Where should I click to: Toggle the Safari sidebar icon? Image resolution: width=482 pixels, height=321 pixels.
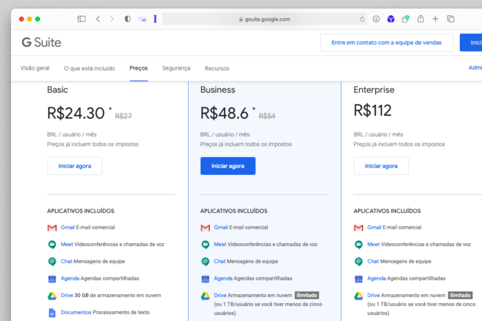point(81,19)
